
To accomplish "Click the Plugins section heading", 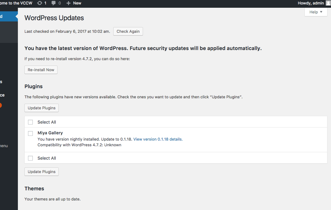I will (34, 86).
